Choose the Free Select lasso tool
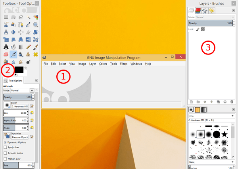 tap(21, 17)
